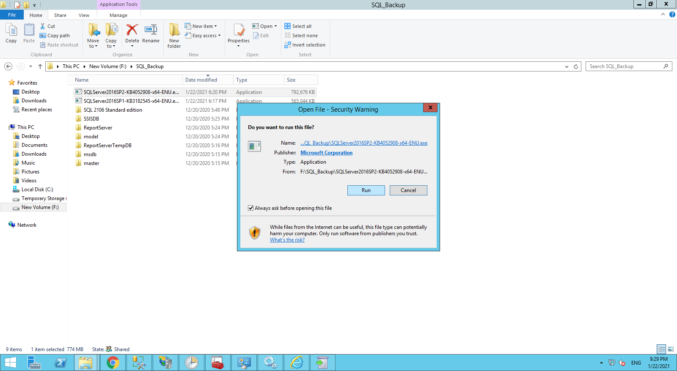Switch to Large icons view layout

coord(671,349)
